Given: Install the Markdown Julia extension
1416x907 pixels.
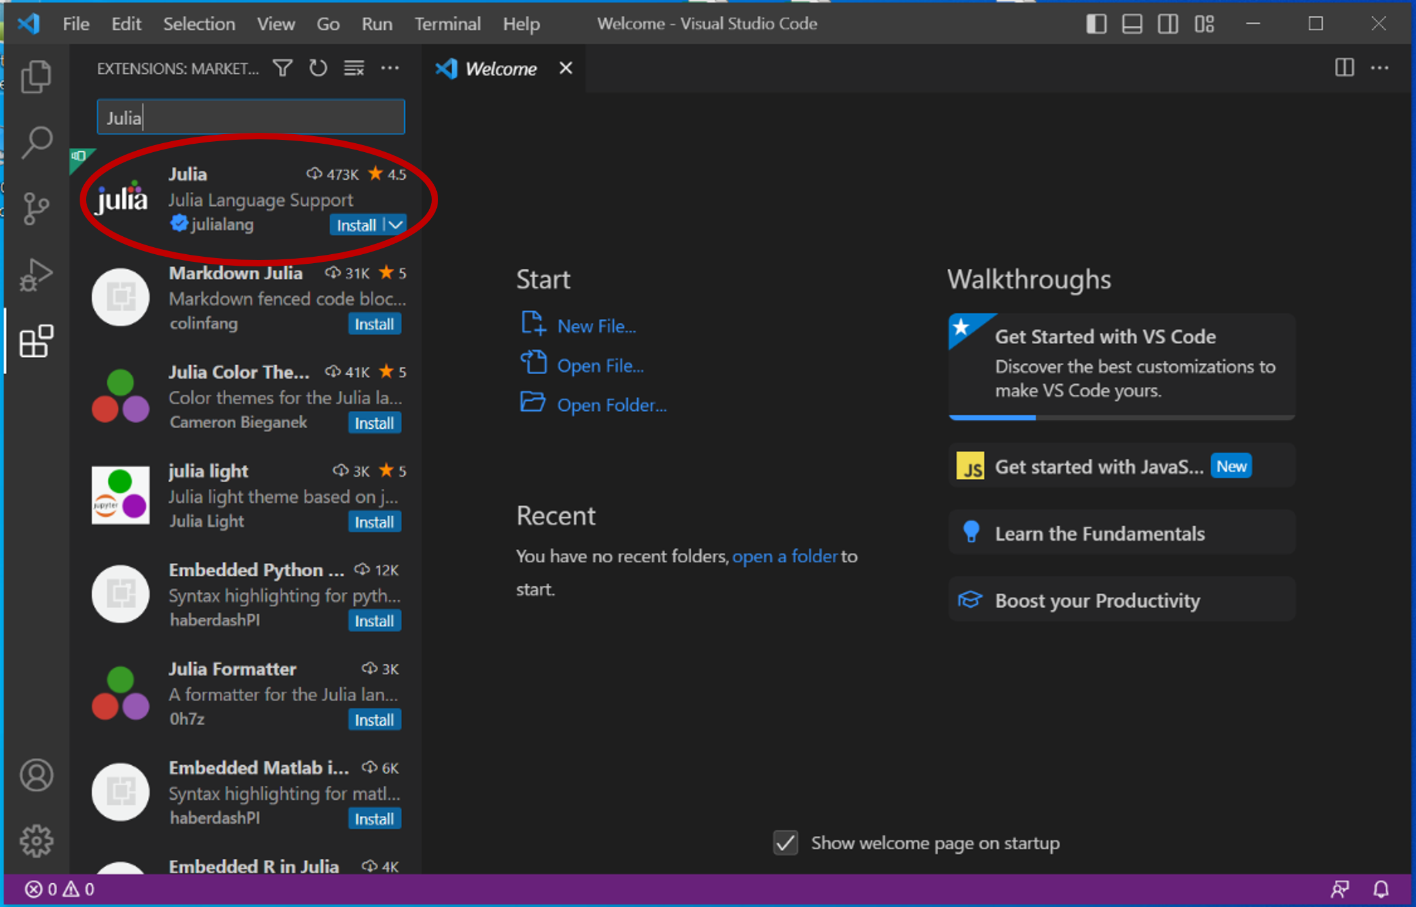Looking at the screenshot, I should 375,324.
